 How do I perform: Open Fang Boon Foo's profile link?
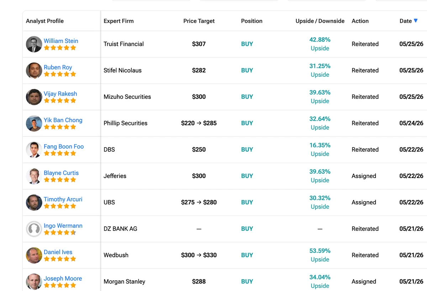point(64,146)
